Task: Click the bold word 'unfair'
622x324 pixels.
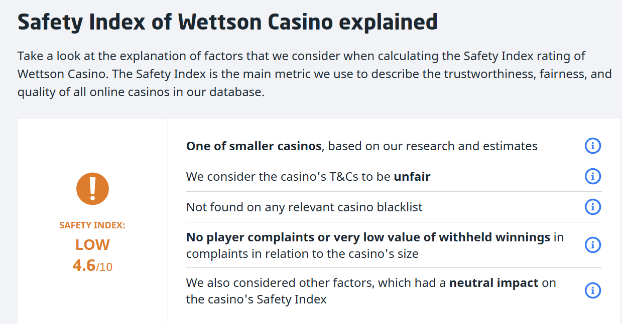Action: click(x=412, y=177)
